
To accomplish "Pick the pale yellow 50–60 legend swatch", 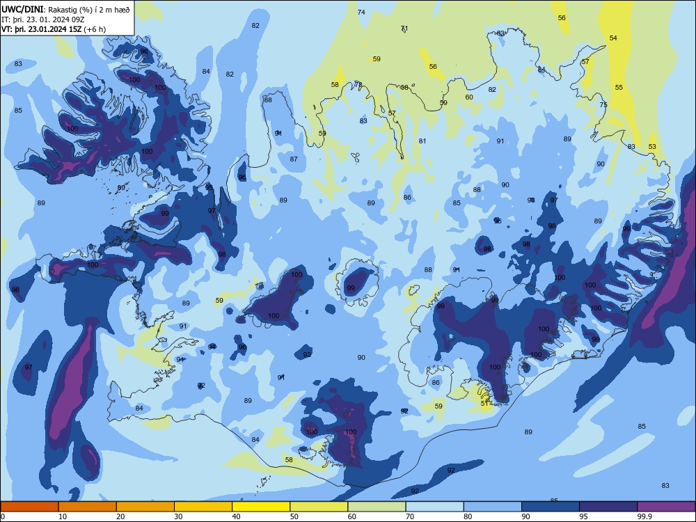I will click(319, 507).
